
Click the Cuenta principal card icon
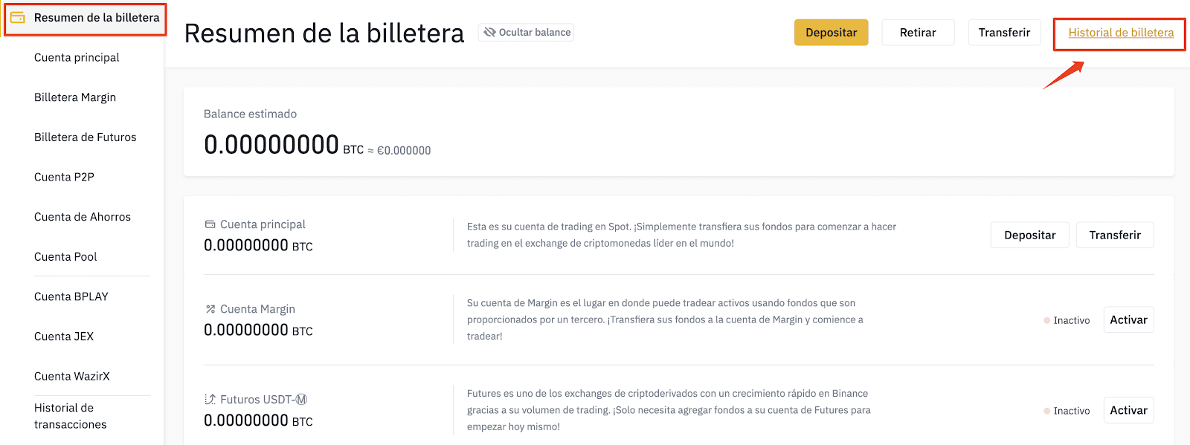(210, 224)
